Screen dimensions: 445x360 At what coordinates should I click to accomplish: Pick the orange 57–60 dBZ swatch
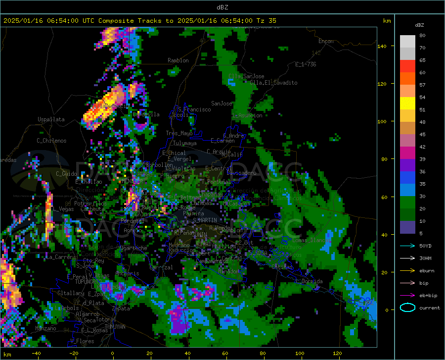pyautogui.click(x=407, y=79)
